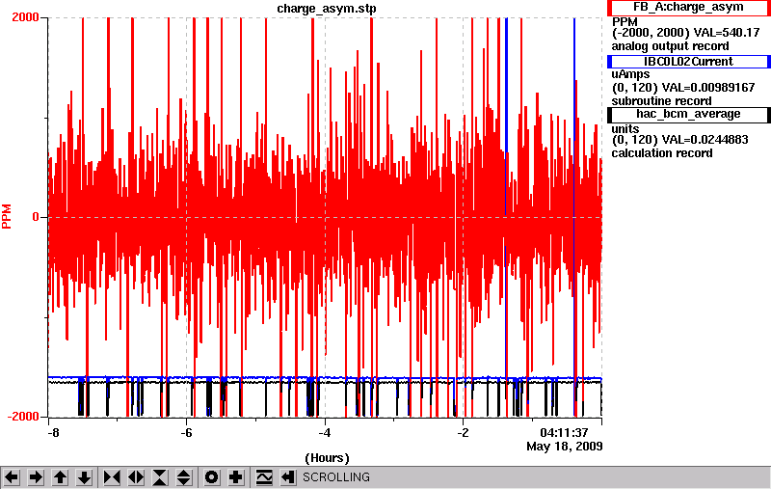Screen dimensions: 771x489
Task: Select the IBC0L02Current curve legend
Action: (688, 62)
